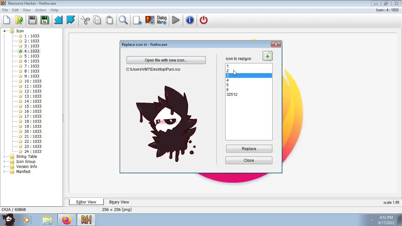This screenshot has height=226, width=402.
Task: Select tree item 22 : 1033
Action: pos(33,141)
